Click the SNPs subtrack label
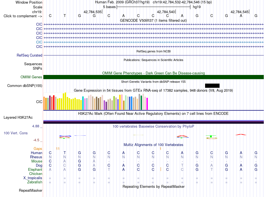This screenshot has height=197, width=264. (38, 68)
